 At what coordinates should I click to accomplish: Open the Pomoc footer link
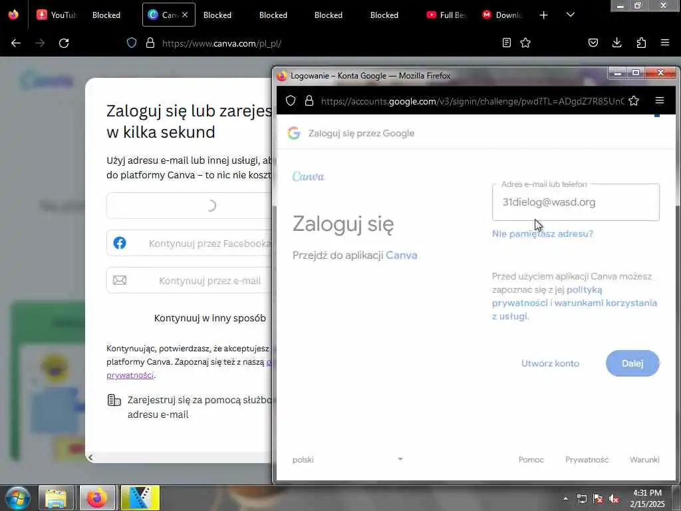tap(531, 459)
